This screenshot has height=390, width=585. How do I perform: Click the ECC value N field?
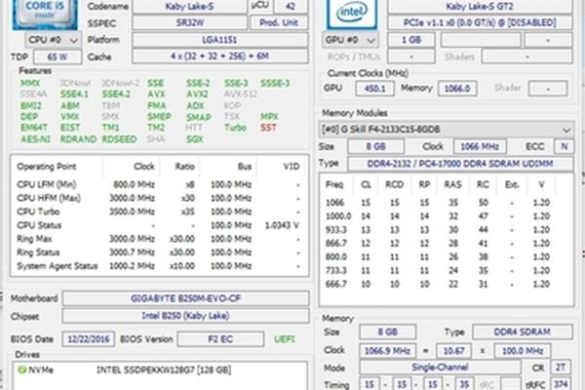point(565,146)
